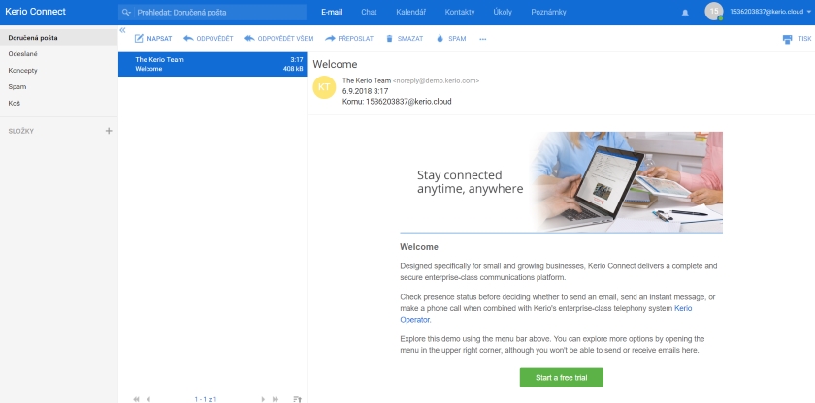The width and height of the screenshot is (815, 403).
Task: Open the Poznámky tab
Action: point(548,12)
